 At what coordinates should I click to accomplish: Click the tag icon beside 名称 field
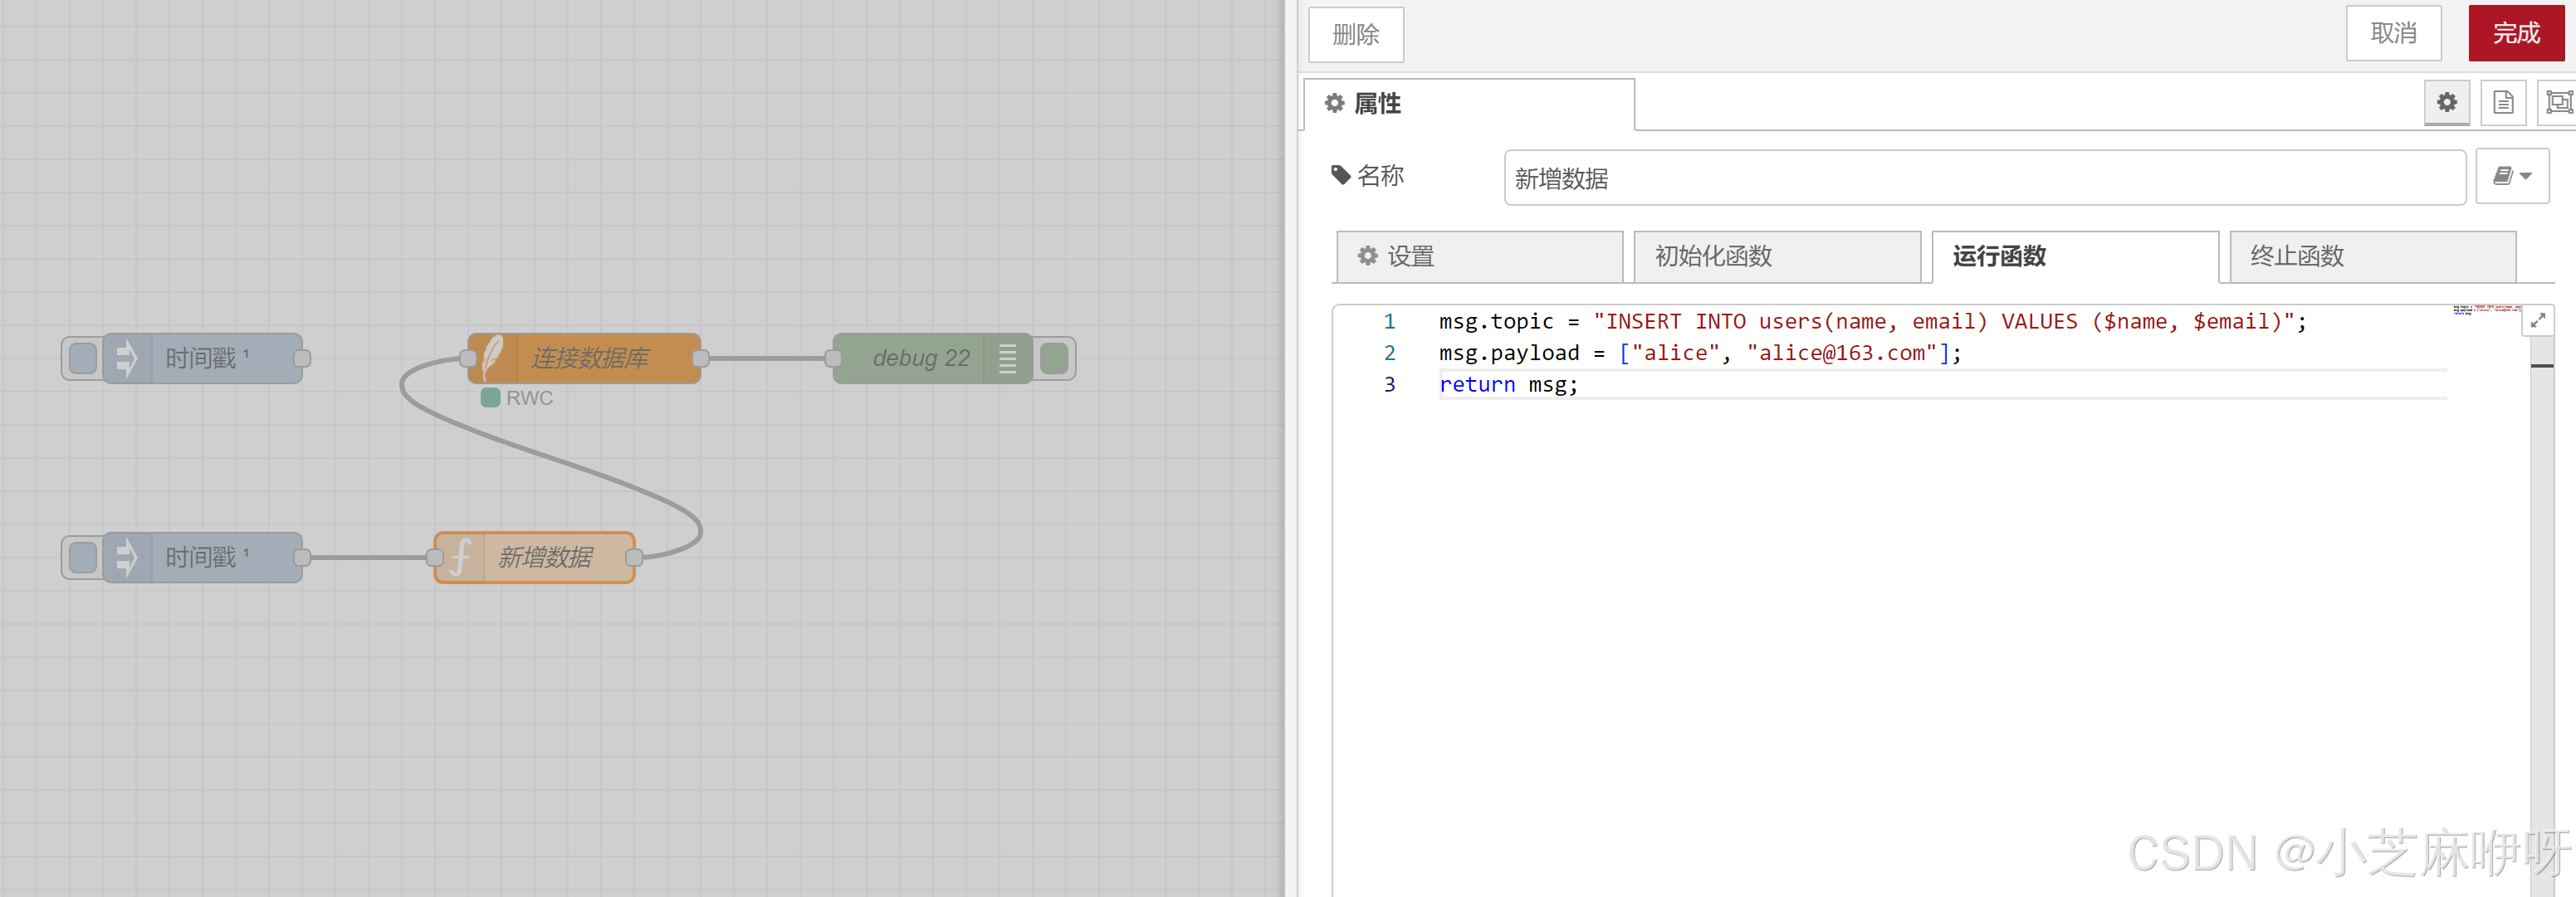tap(1340, 174)
